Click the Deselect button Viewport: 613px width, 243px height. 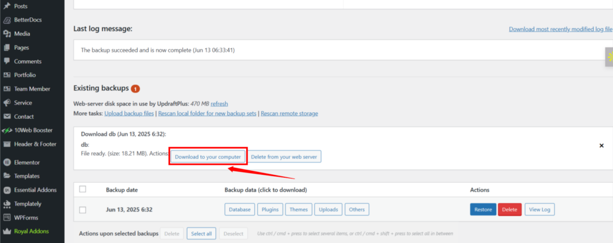tap(233, 233)
